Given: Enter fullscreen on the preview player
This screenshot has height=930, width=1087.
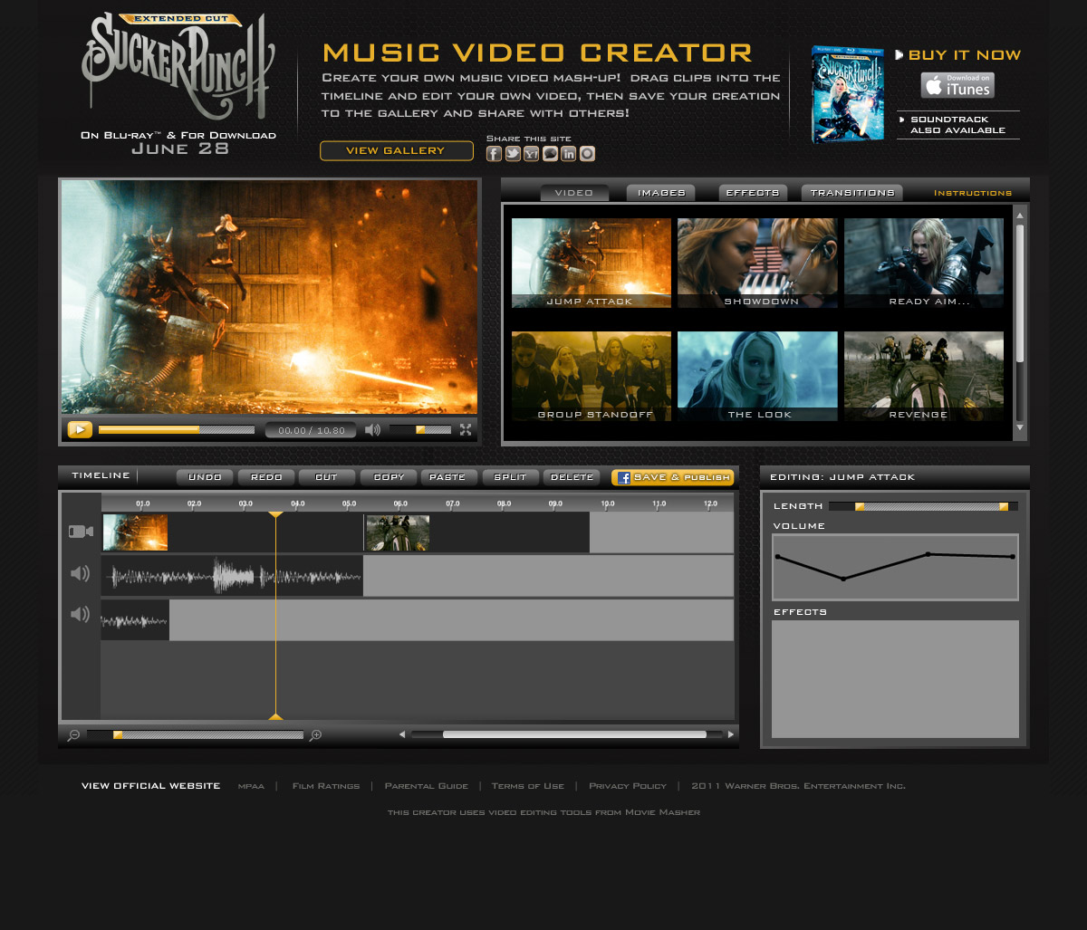Looking at the screenshot, I should point(466,430).
